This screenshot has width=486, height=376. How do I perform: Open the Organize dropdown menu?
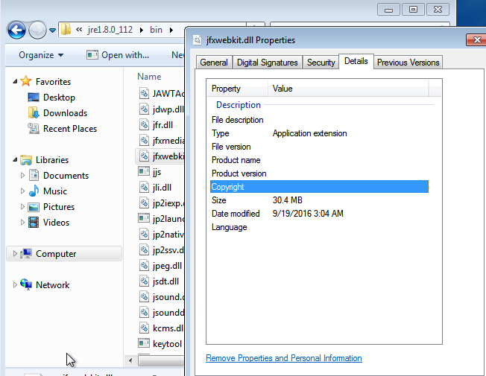click(41, 55)
